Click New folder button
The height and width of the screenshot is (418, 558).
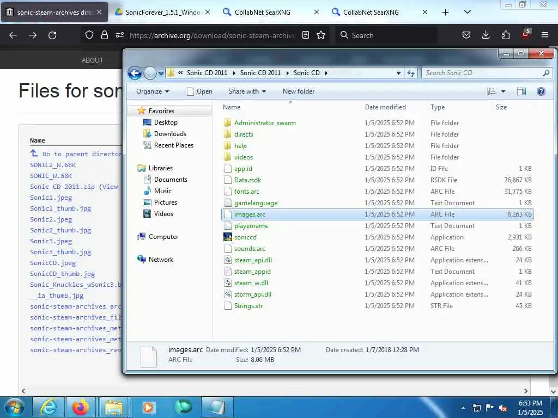coord(299,91)
